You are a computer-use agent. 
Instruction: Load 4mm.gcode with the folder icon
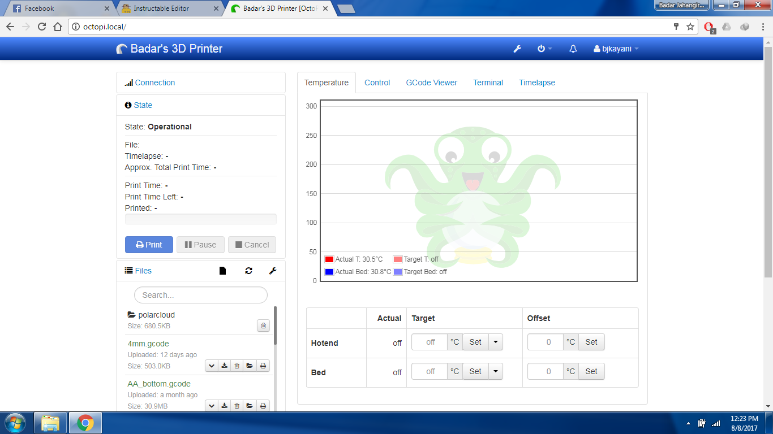[250, 366]
